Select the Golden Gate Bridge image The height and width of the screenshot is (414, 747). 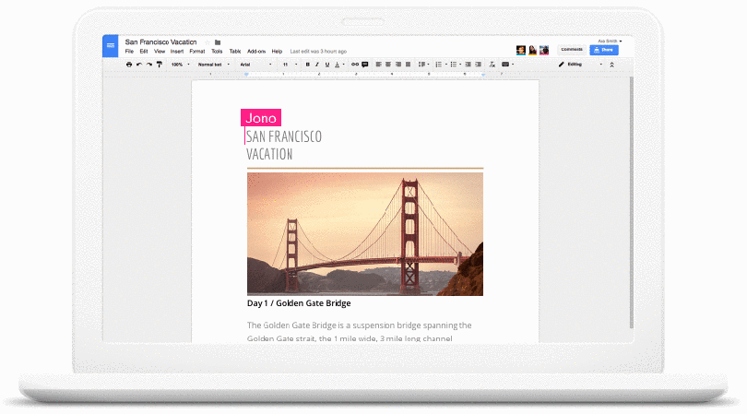click(365, 234)
